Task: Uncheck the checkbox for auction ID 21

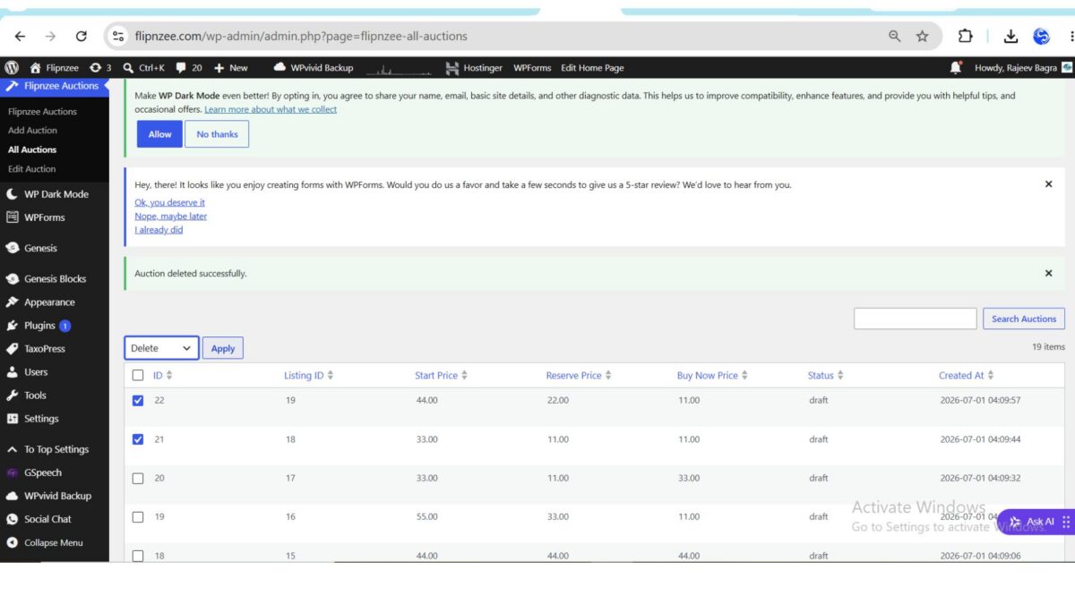Action: coord(138,439)
